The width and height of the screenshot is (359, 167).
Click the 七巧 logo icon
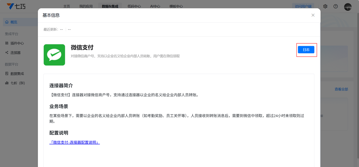[x=10, y=6]
